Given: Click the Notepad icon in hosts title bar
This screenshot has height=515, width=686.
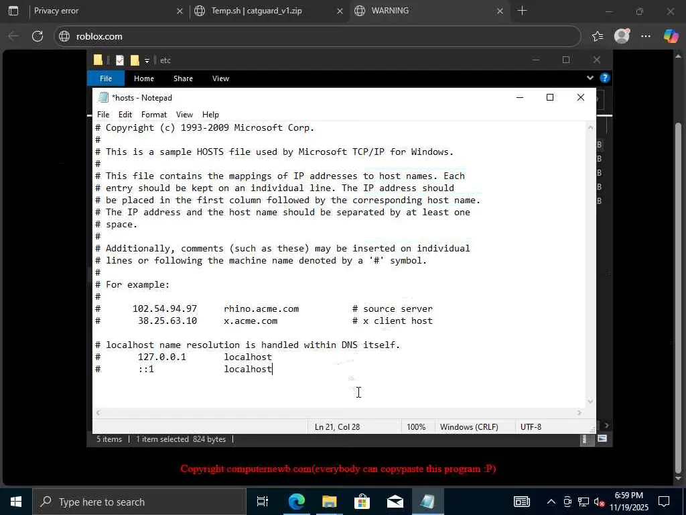Looking at the screenshot, I should click(103, 97).
